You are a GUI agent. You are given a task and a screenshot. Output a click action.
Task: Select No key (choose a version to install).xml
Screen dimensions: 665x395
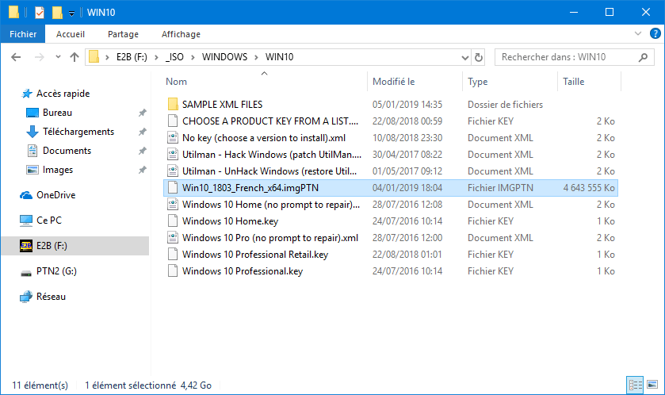pyautogui.click(x=263, y=138)
